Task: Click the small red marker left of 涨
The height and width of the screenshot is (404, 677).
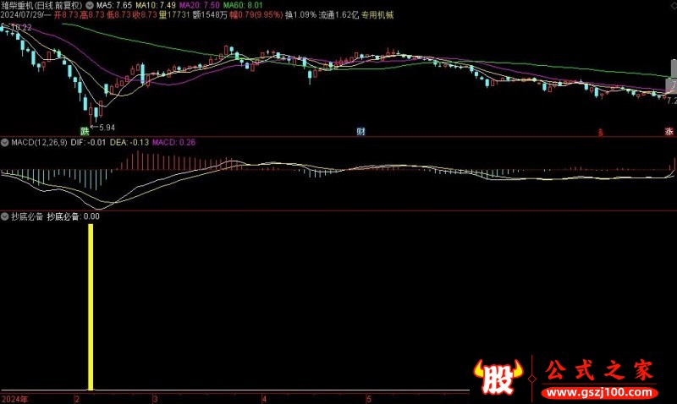Action: click(x=601, y=132)
